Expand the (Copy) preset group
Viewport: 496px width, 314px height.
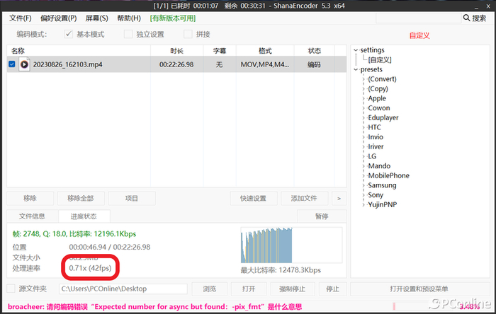pos(363,89)
